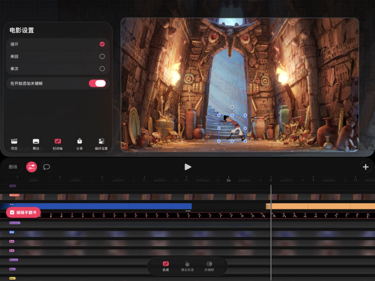Toggle 在开始添加关键帧 switch
Viewport: 375px width, 281px height.
pos(97,83)
